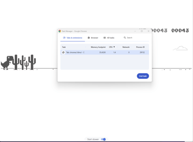193x142 pixels.
Task: Maximize the Task Manager window
Action: [x=142, y=31]
